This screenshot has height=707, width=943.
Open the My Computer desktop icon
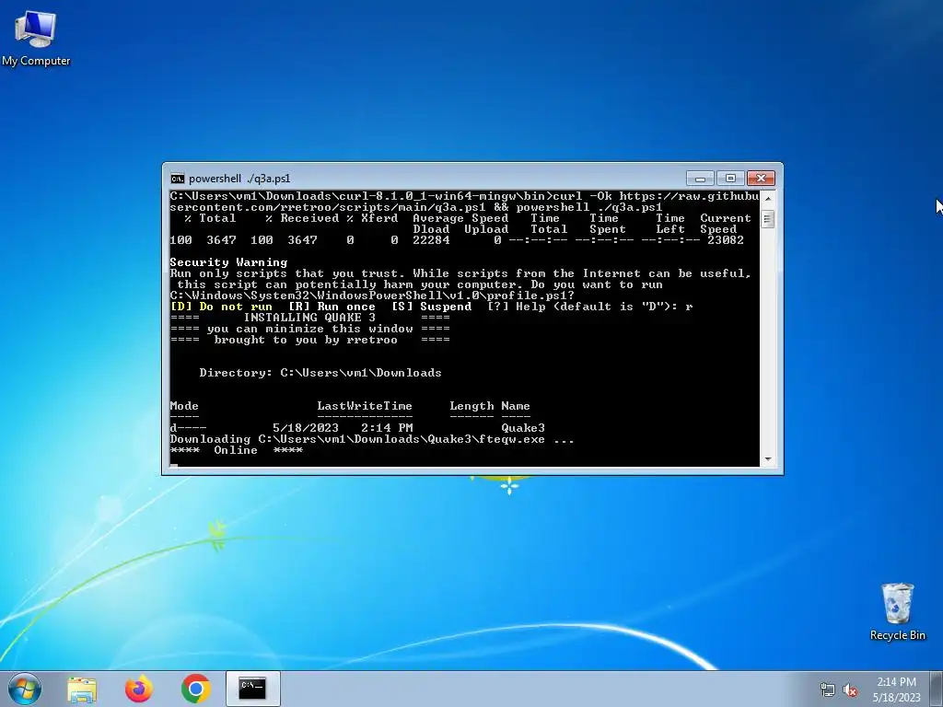coord(36,37)
